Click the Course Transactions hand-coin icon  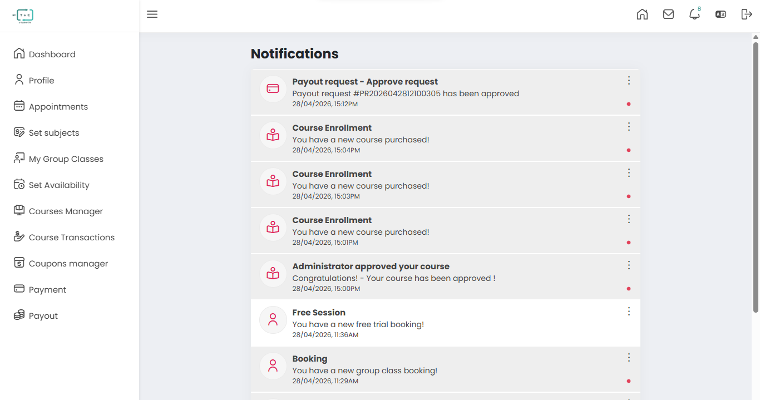(x=19, y=236)
